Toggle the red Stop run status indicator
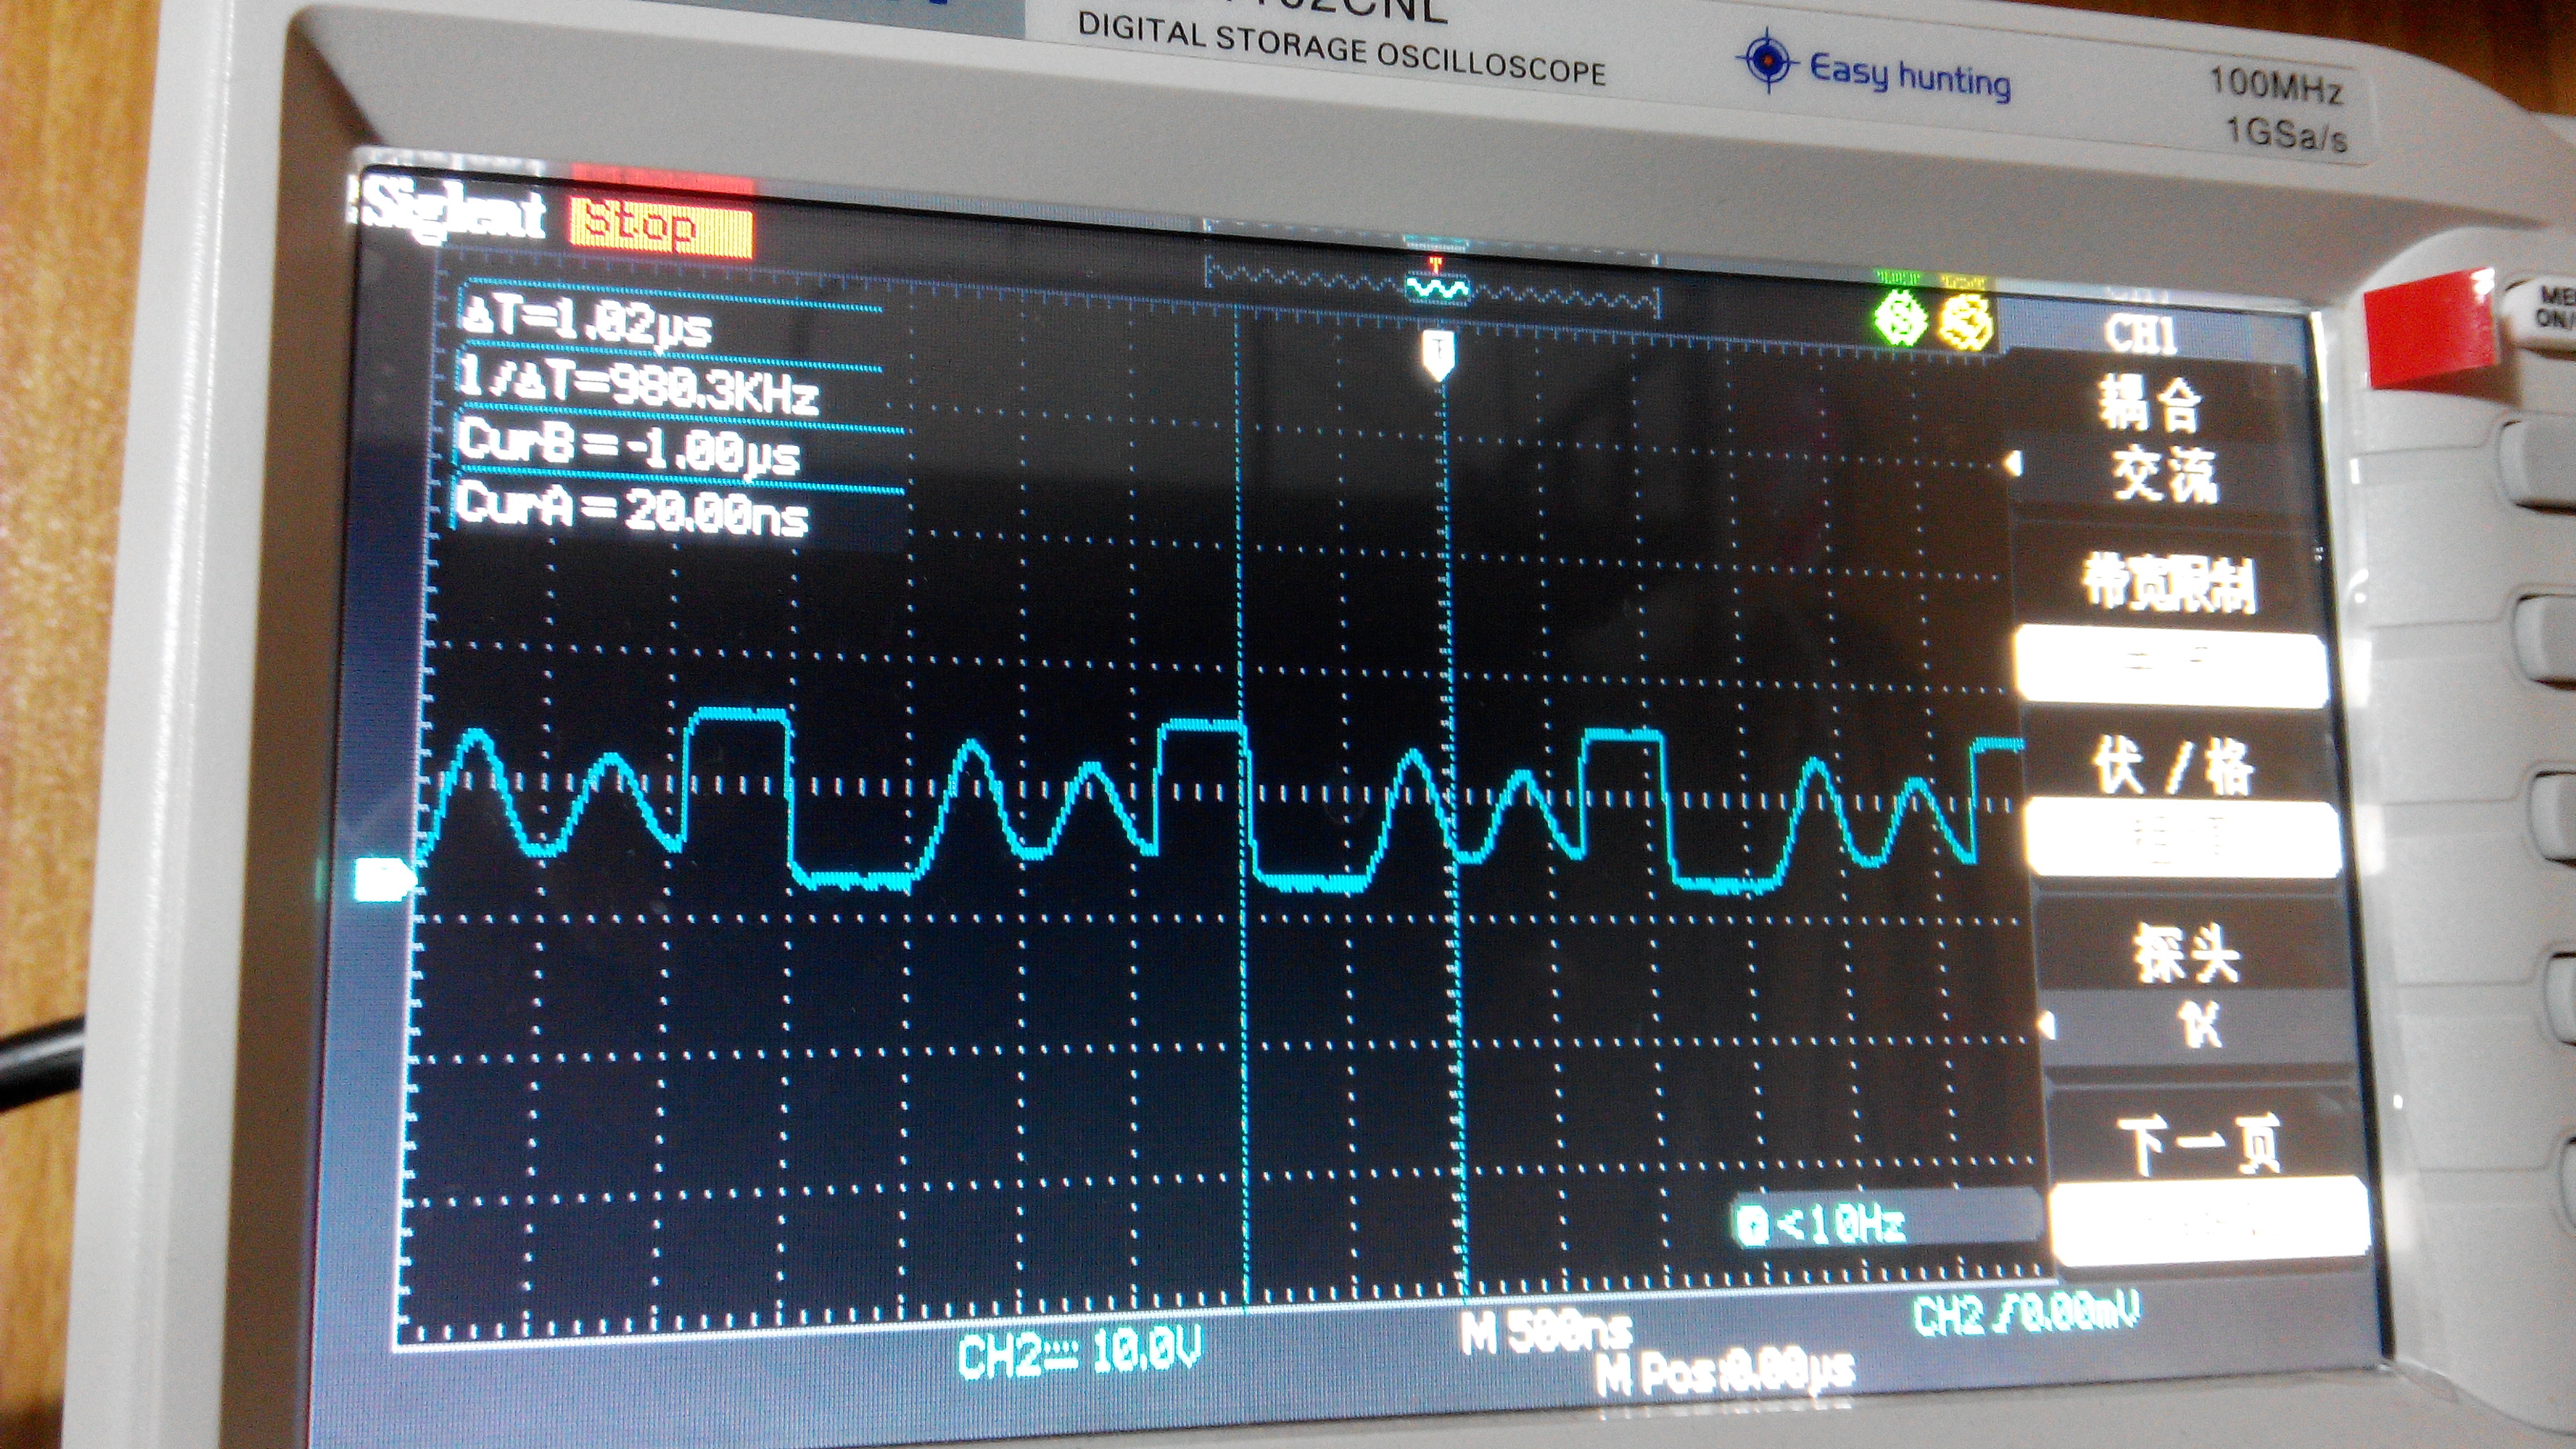This screenshot has width=2576, height=1449. click(660, 227)
